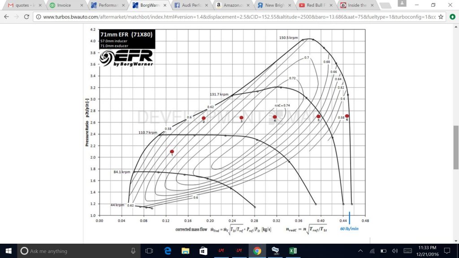This screenshot has height=258, width=459.
Task: Switch to the Amazon.com tab
Action: click(230, 5)
